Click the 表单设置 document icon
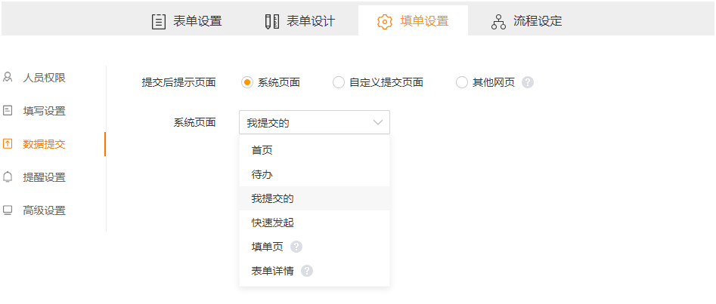This screenshot has width=716, height=304. click(158, 21)
